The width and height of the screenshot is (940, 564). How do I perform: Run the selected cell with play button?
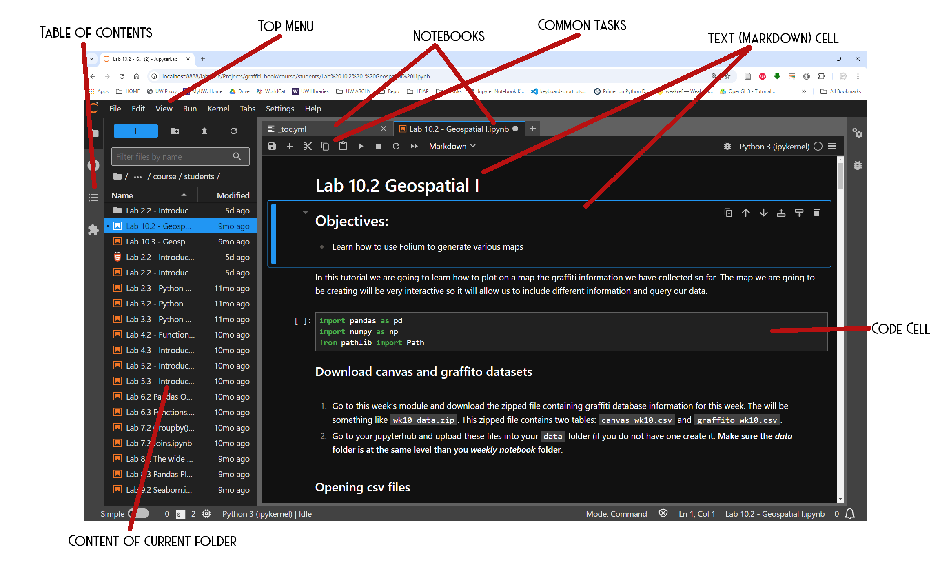[x=361, y=146]
